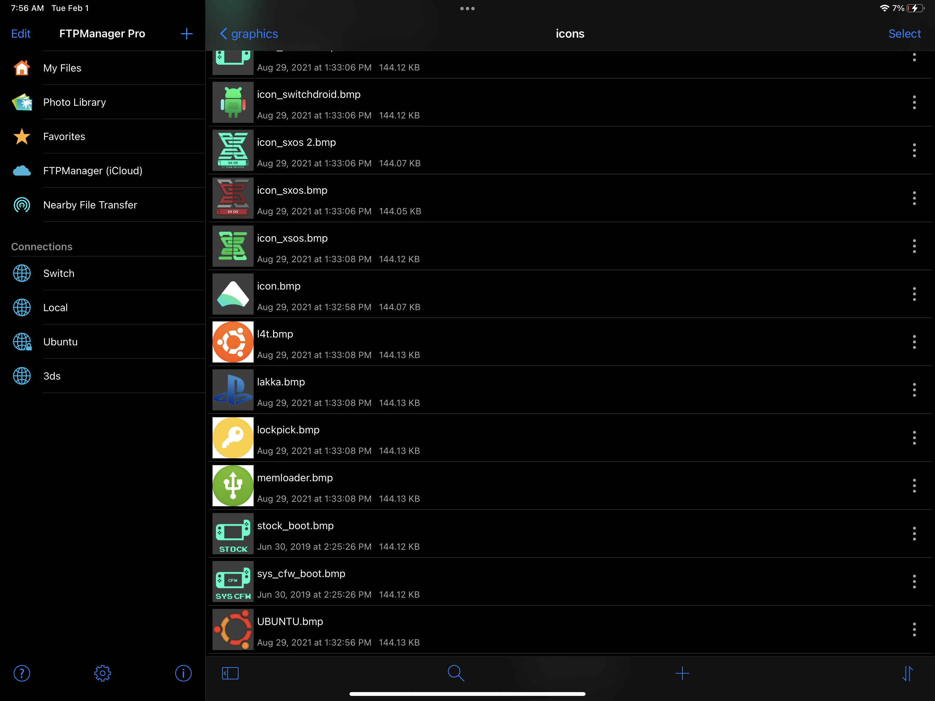Viewport: 935px width, 701px height.
Task: Open the help question mark icon
Action: [22, 673]
